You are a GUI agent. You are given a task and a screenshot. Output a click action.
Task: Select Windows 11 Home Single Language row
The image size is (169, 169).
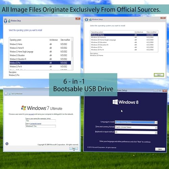click(x=40, y=52)
